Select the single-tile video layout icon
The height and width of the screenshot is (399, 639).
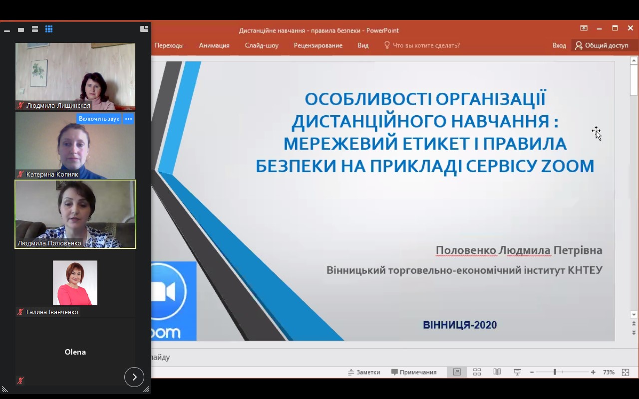tap(21, 30)
